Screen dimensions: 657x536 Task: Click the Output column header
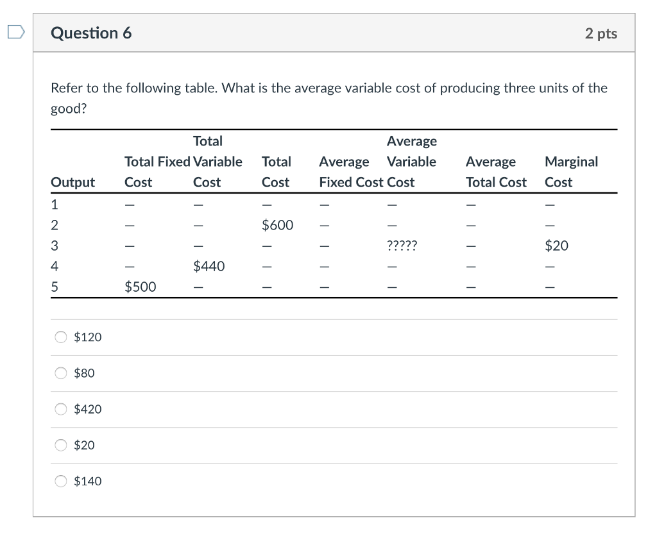pos(73,181)
